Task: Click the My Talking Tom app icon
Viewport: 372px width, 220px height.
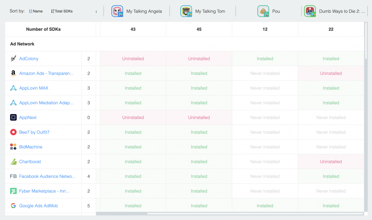Action: 186,11
